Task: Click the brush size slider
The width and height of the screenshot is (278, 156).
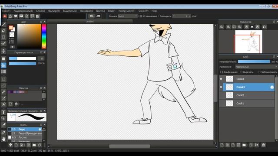Action: (23, 58)
